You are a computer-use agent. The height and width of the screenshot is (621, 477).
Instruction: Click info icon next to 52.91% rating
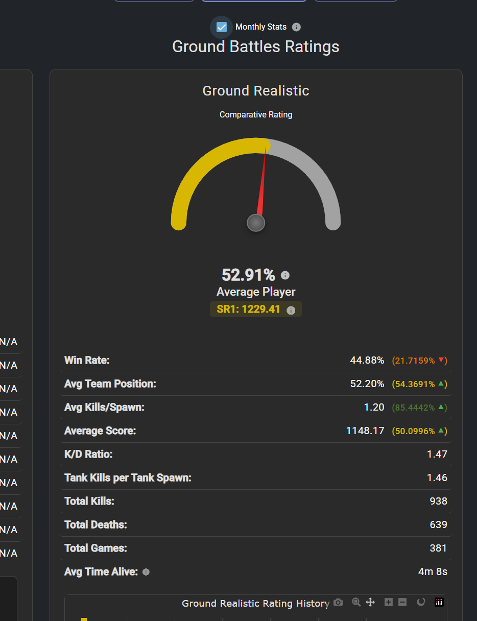(x=285, y=275)
